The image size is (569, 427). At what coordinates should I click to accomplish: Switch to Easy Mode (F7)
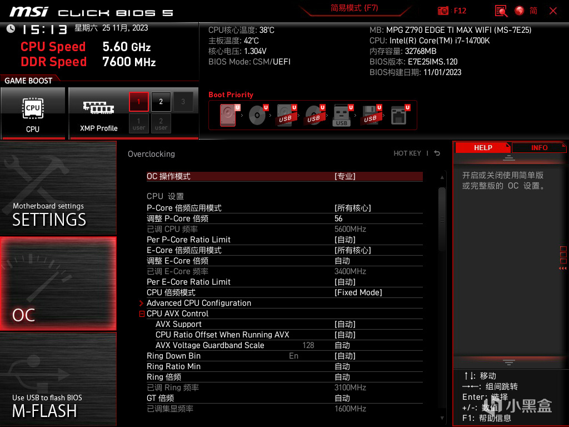point(354,8)
